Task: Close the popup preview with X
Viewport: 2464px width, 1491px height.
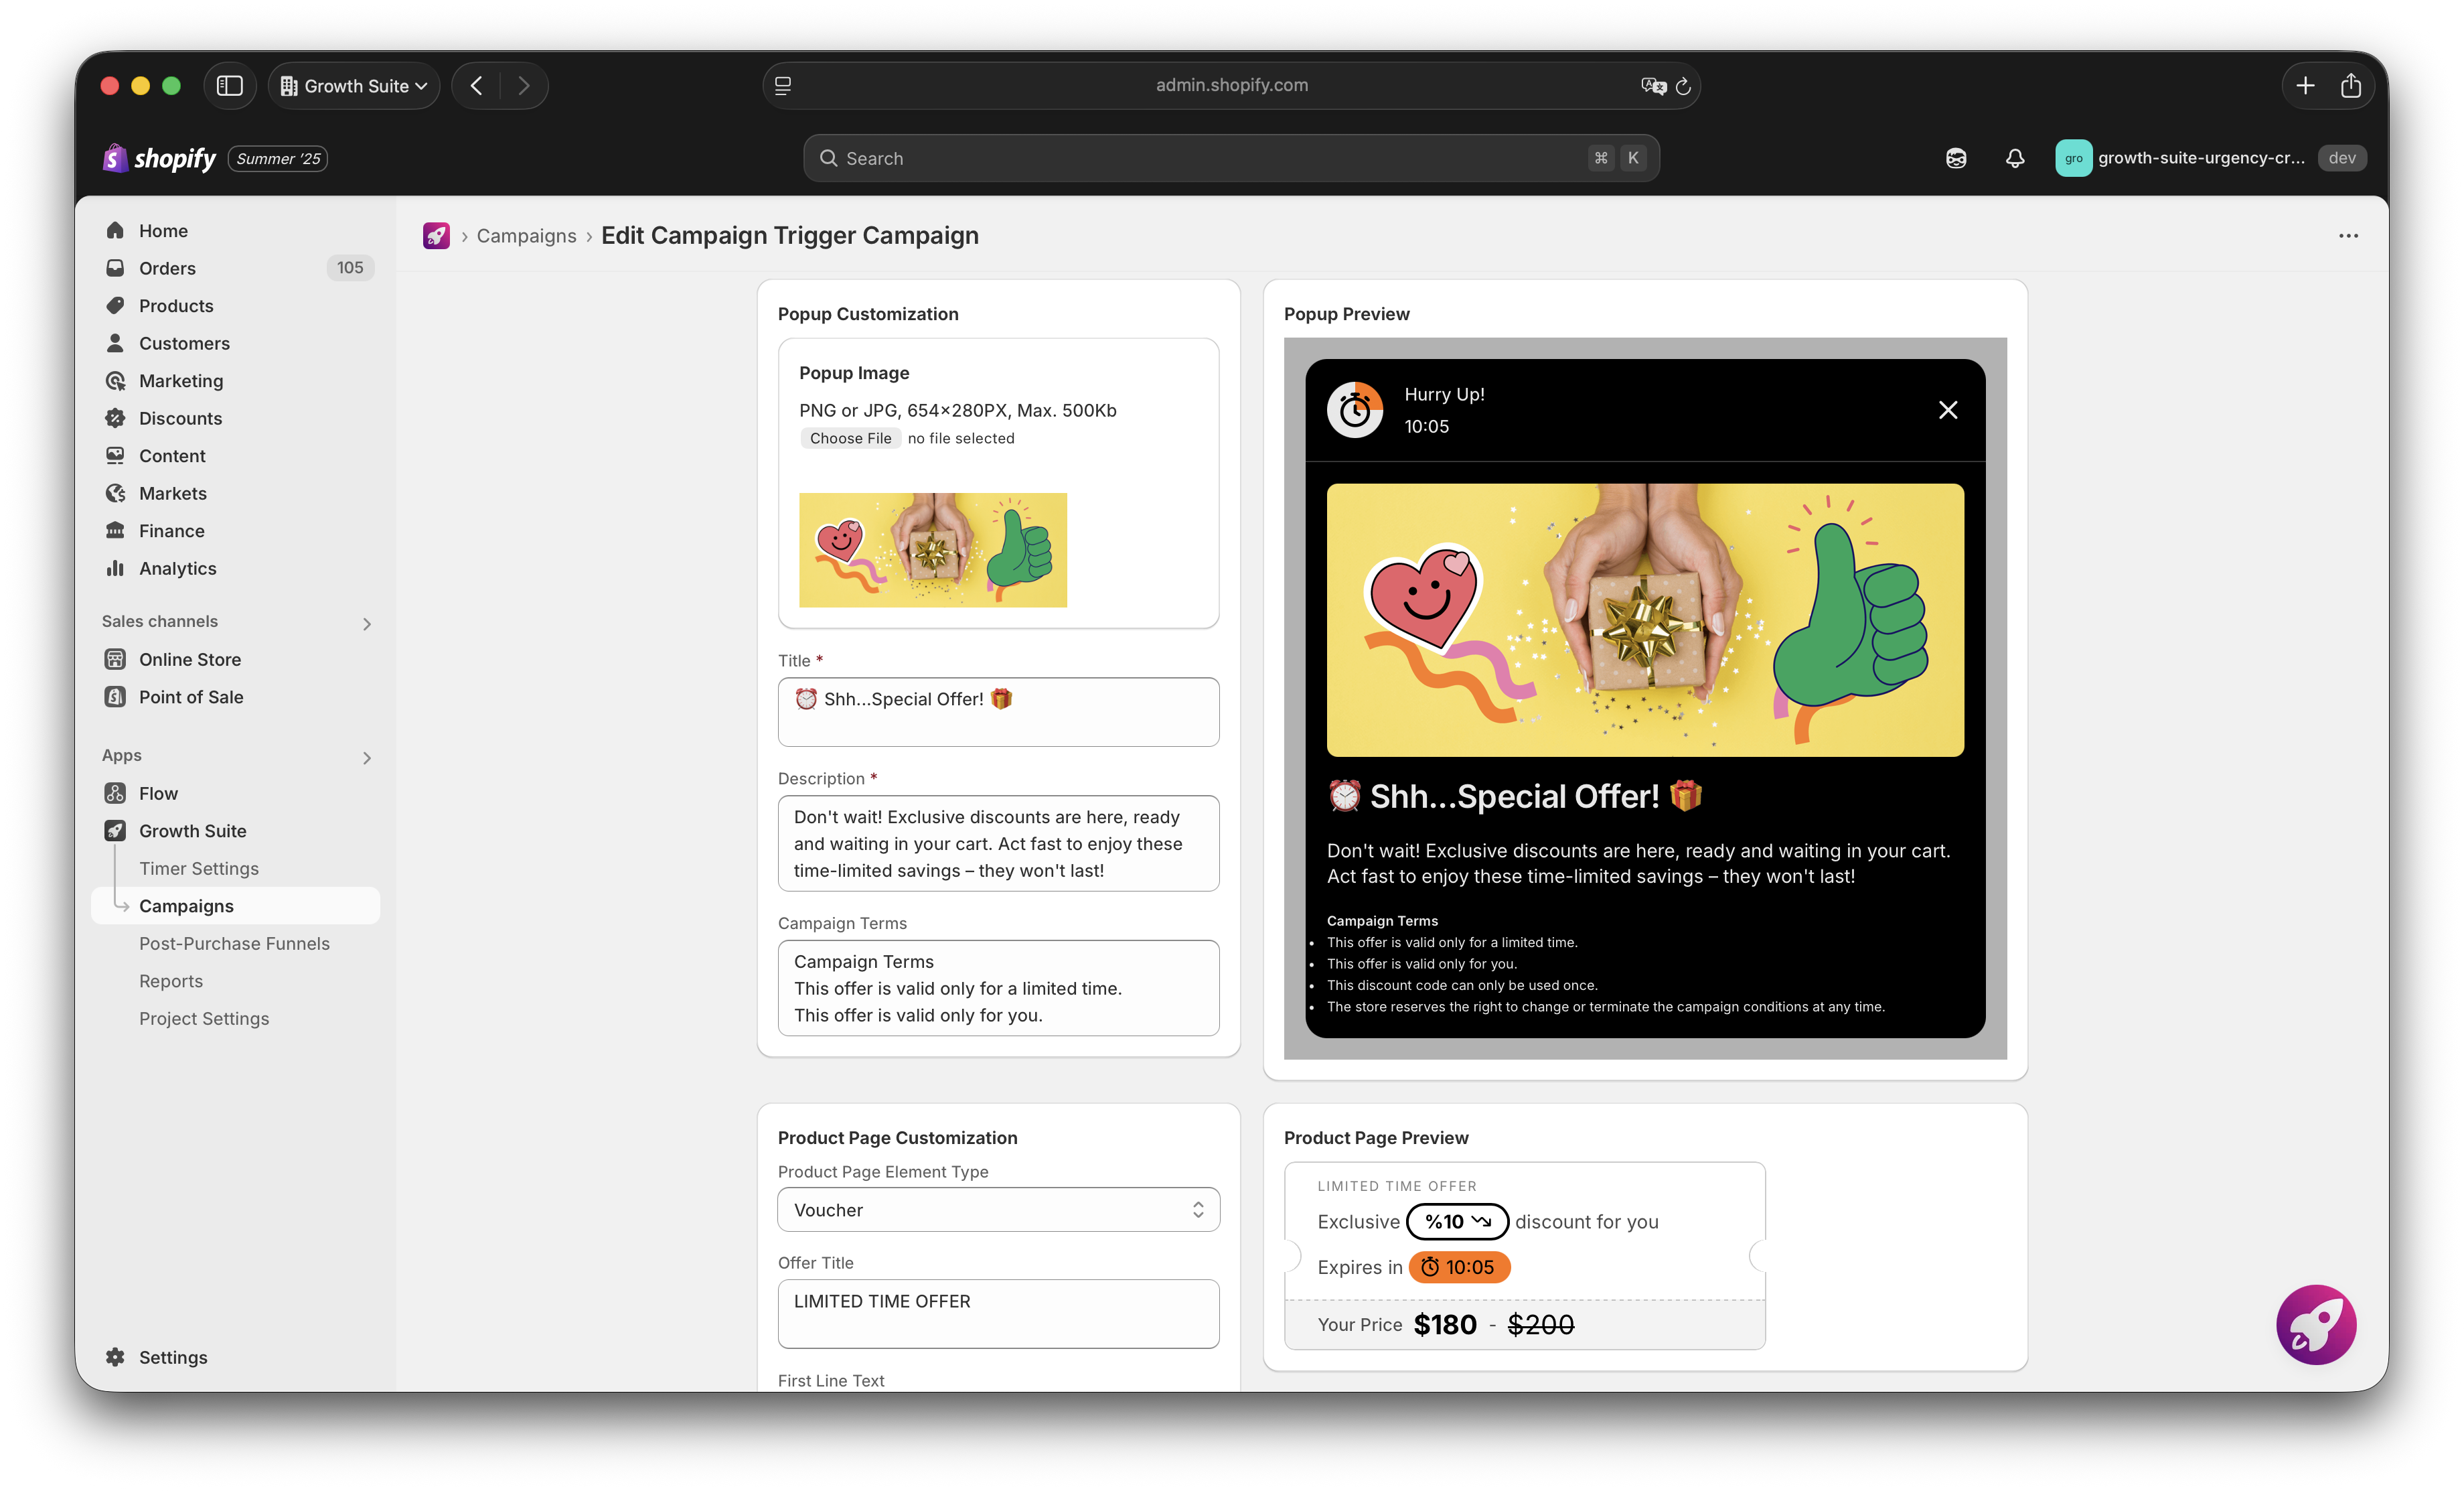Action: tap(1948, 411)
